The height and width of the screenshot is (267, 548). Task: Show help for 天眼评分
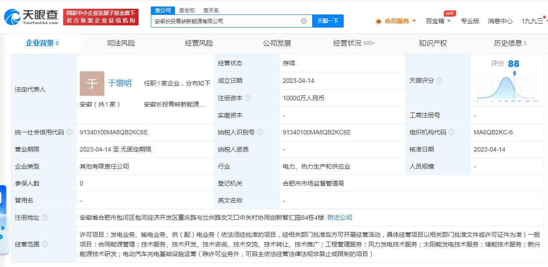[x=439, y=81]
